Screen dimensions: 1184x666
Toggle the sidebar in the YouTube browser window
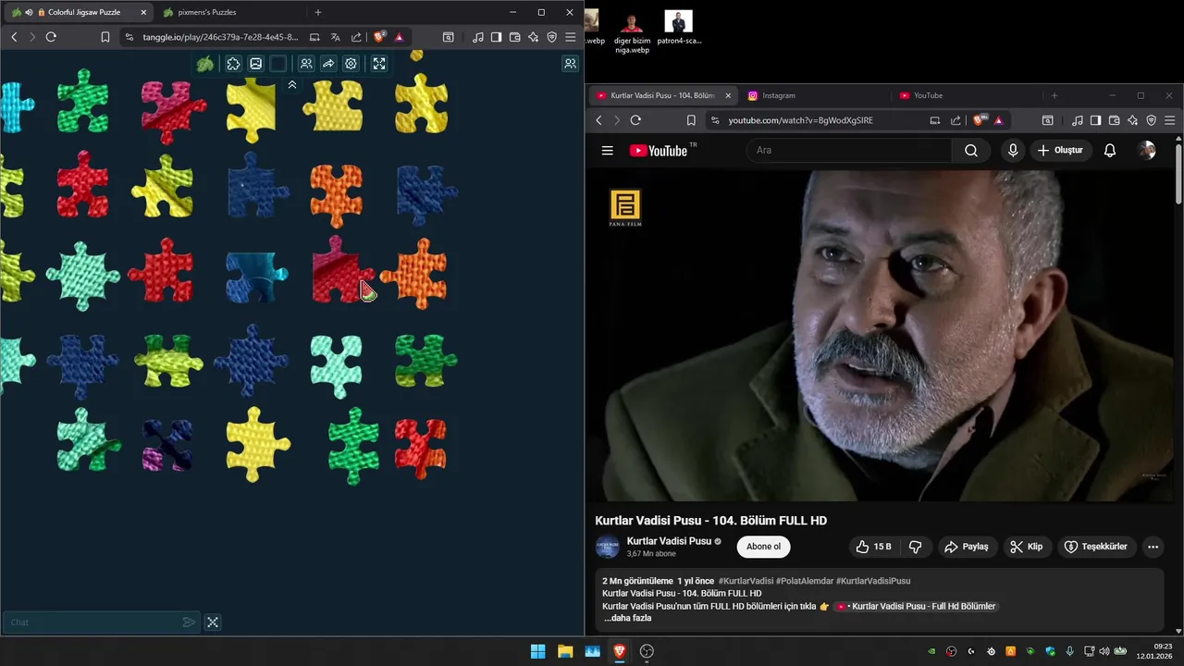[1095, 120]
